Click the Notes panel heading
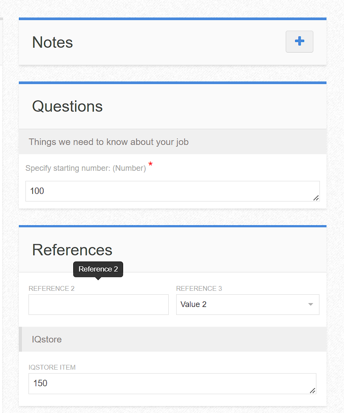 tap(53, 42)
